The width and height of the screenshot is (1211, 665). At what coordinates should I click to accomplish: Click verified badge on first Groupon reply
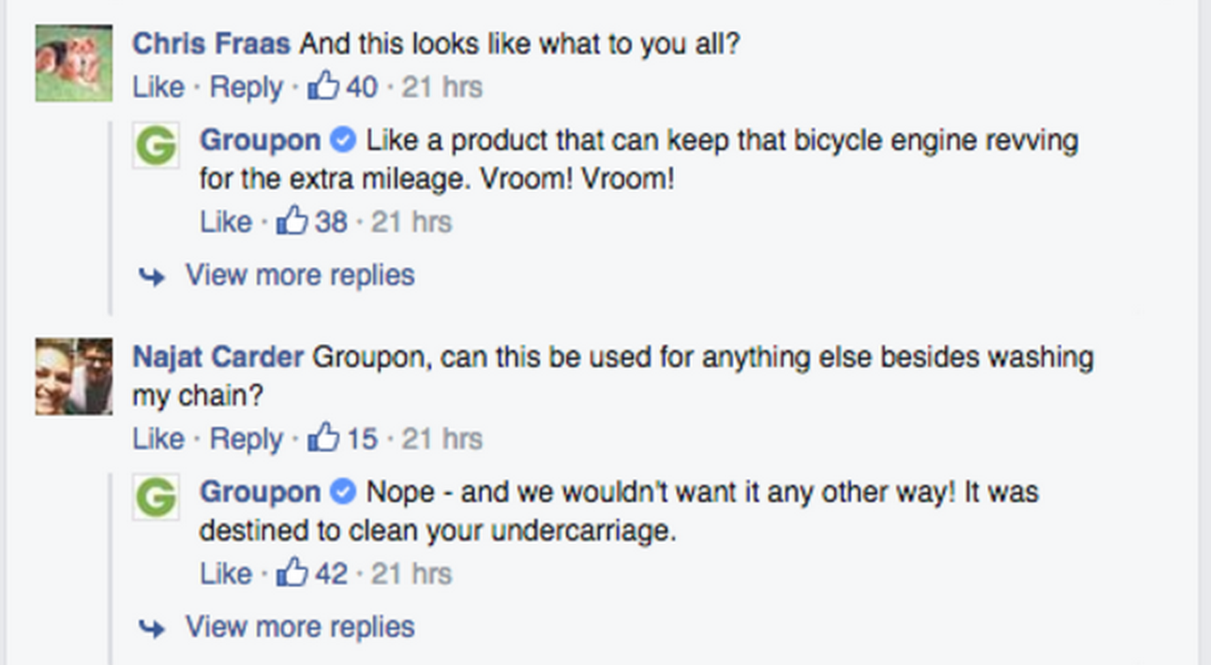pyautogui.click(x=344, y=140)
